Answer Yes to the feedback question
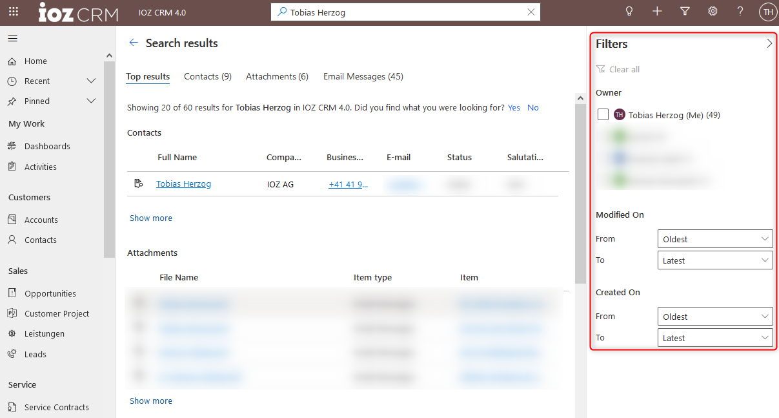This screenshot has width=779, height=418. [x=514, y=108]
